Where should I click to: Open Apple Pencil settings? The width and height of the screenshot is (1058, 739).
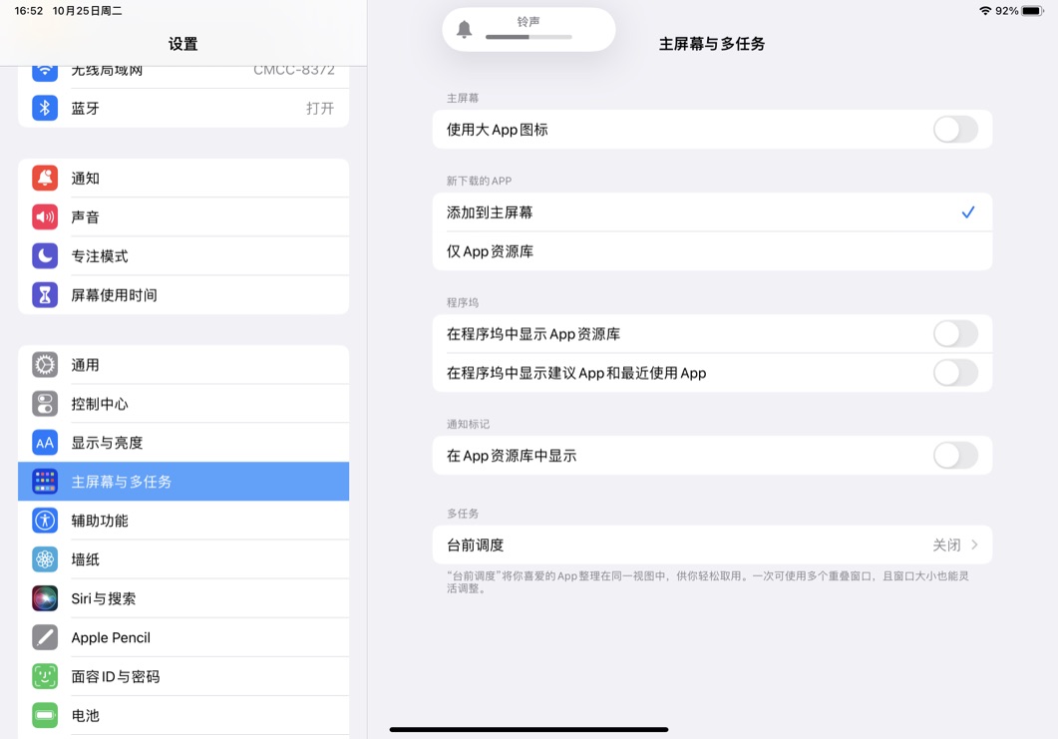pyautogui.click(x=183, y=637)
